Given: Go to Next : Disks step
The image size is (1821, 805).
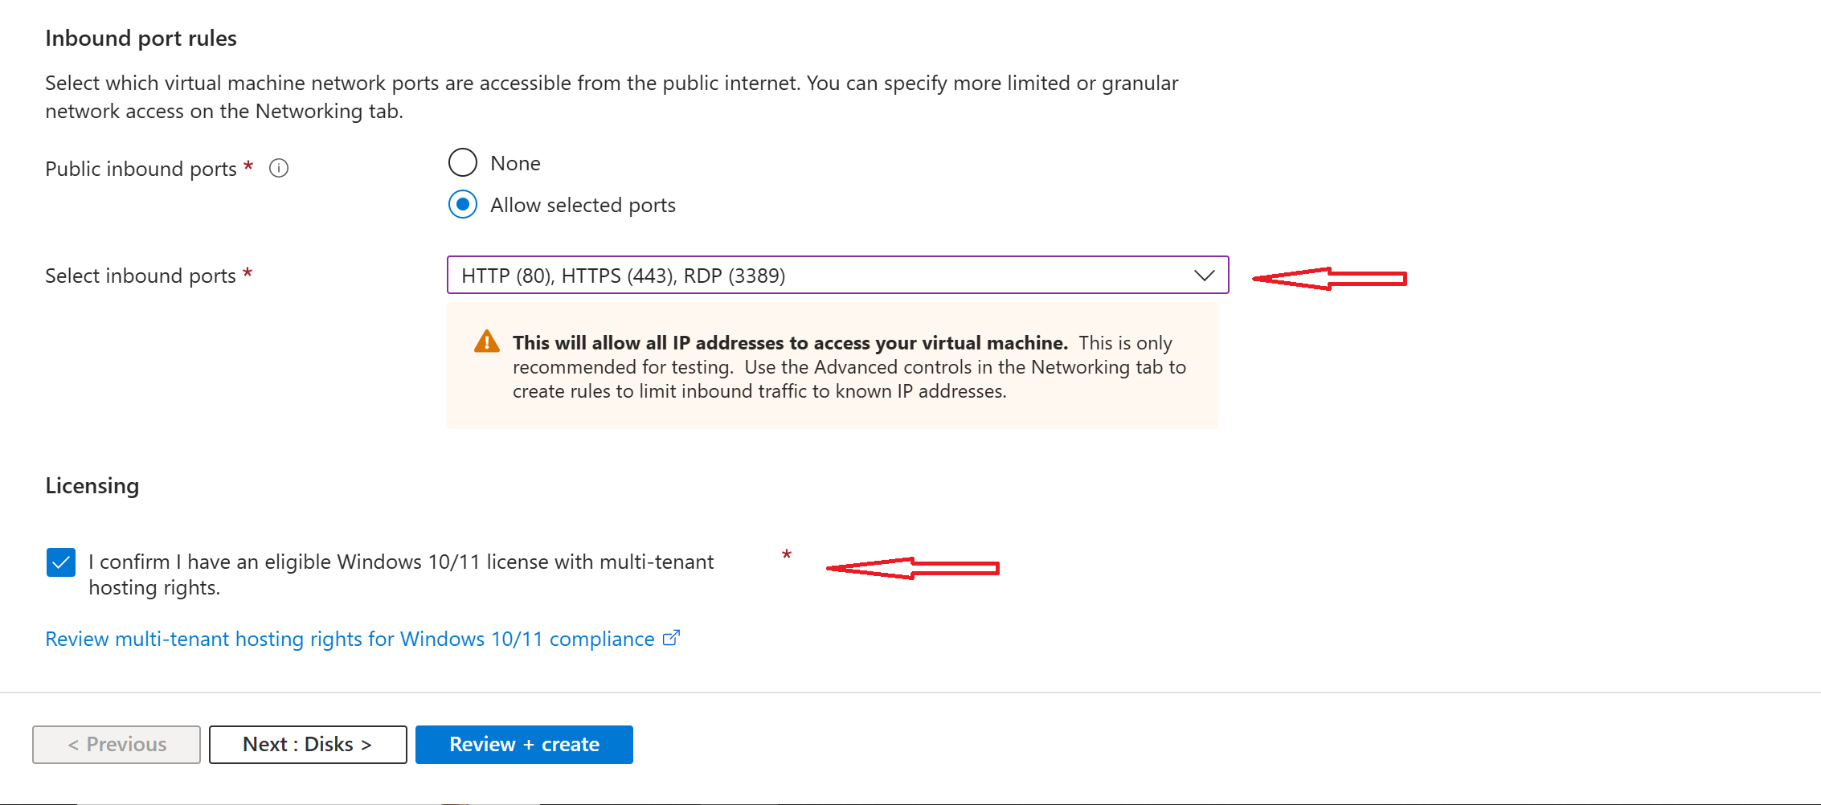Looking at the screenshot, I should 308,745.
